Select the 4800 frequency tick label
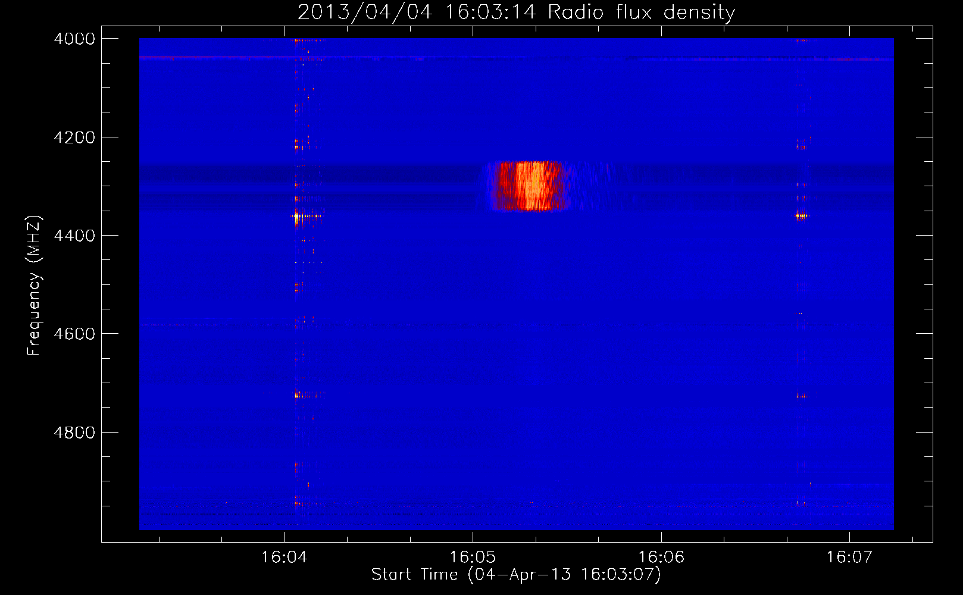This screenshot has width=963, height=595. point(74,433)
